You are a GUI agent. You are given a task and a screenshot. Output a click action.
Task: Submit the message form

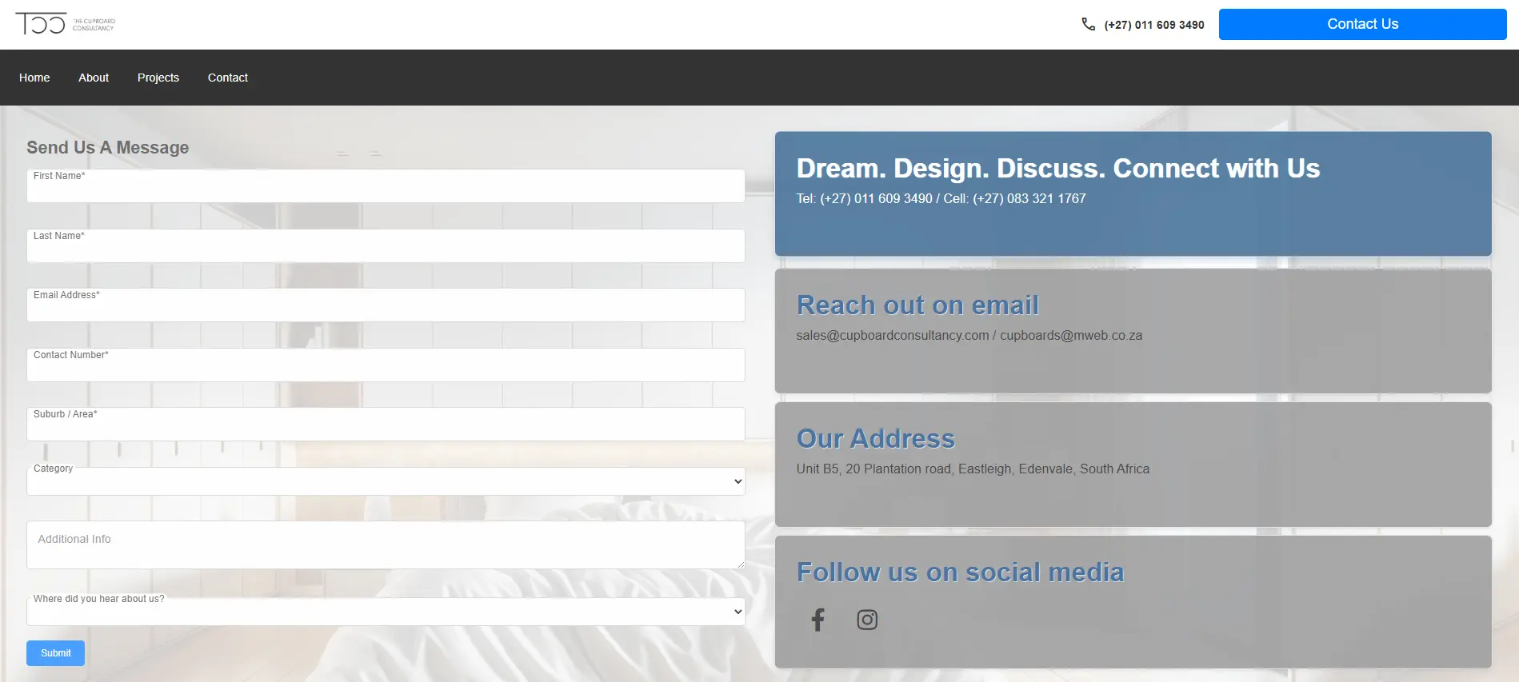click(55, 653)
